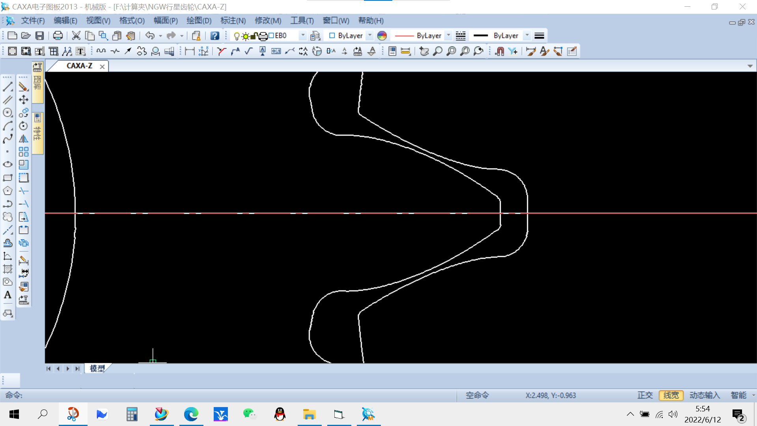This screenshot has width=757, height=426.
Task: Jump to first layout tab arrow
Action: point(48,368)
